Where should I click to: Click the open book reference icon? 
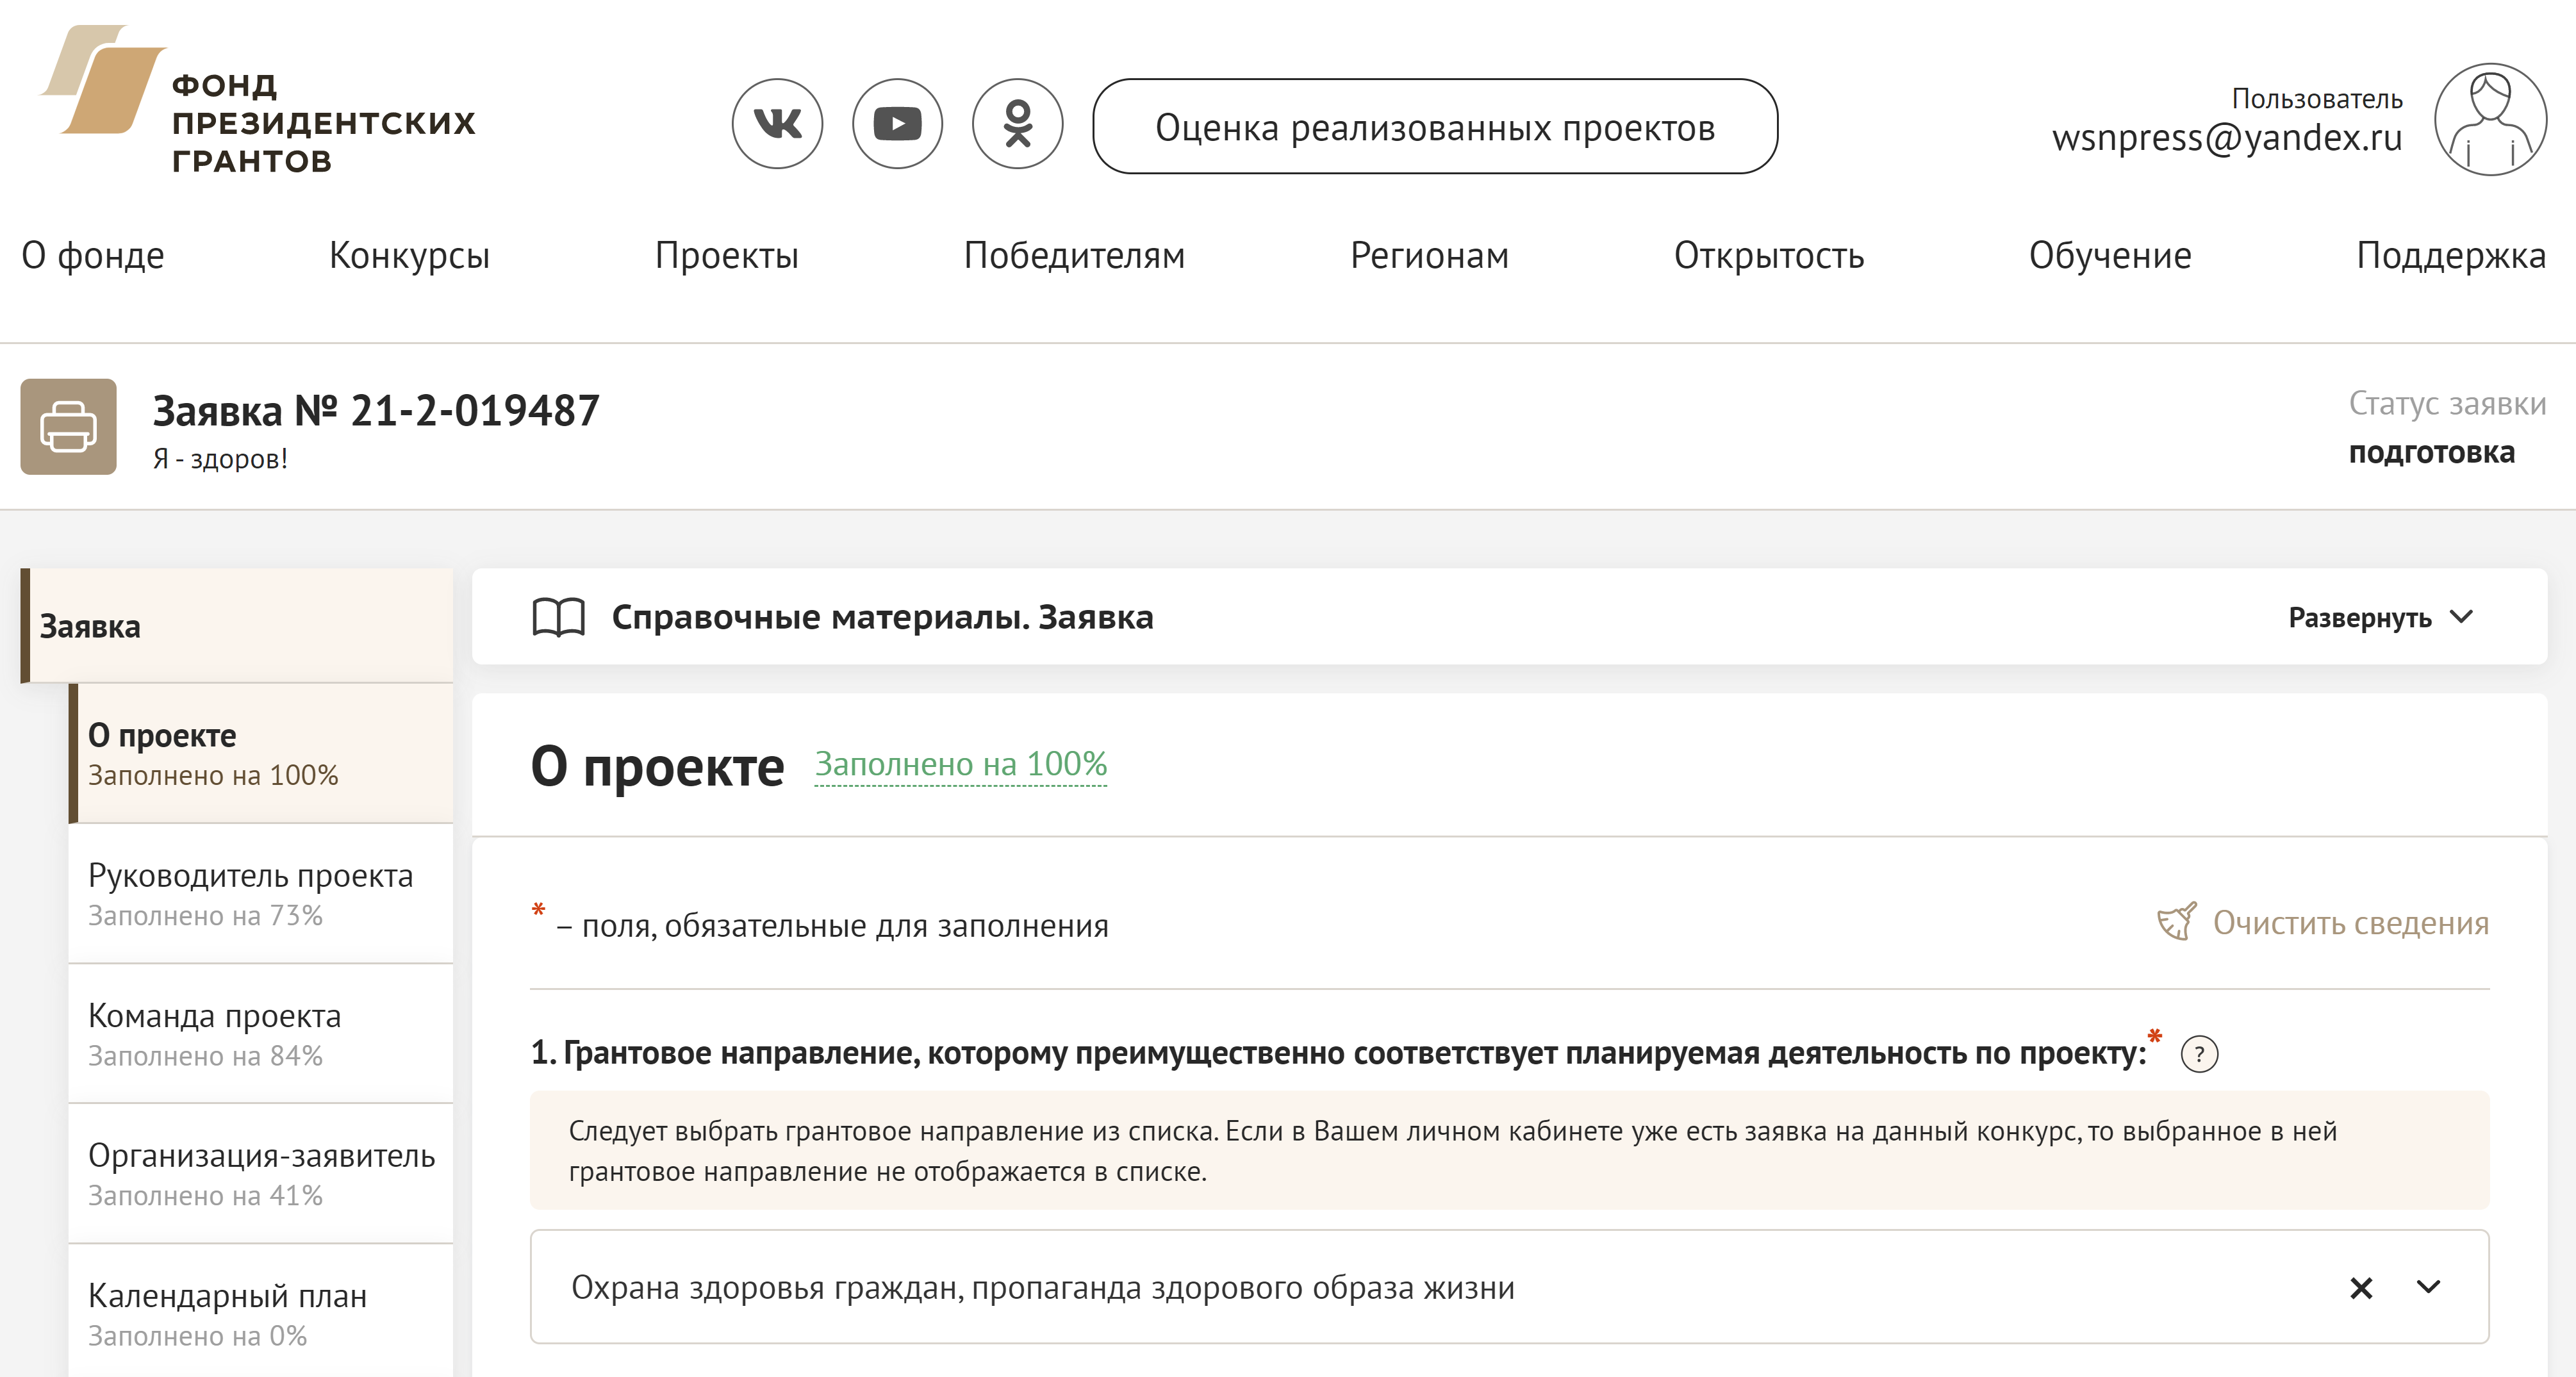coord(558,617)
